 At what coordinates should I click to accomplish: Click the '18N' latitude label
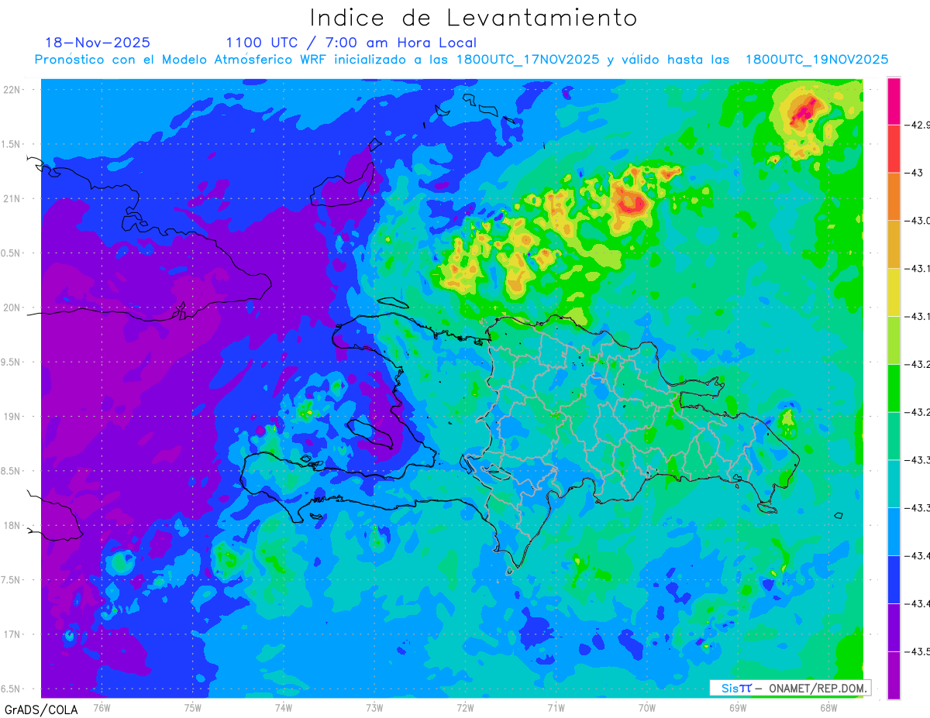pos(12,525)
